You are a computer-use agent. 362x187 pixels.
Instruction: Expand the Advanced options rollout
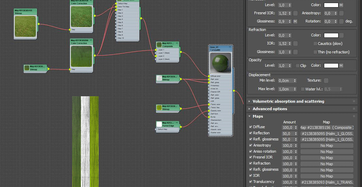[270, 109]
